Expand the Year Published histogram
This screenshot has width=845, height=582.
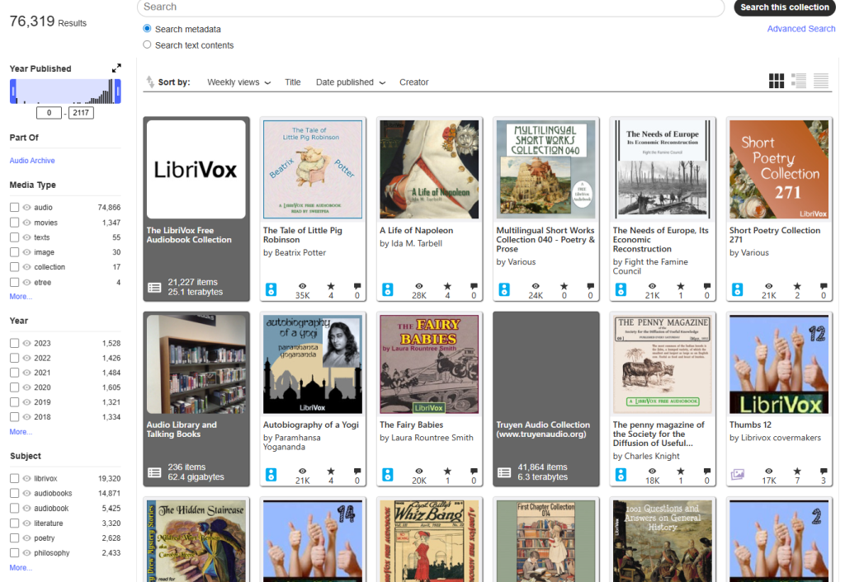tap(116, 68)
